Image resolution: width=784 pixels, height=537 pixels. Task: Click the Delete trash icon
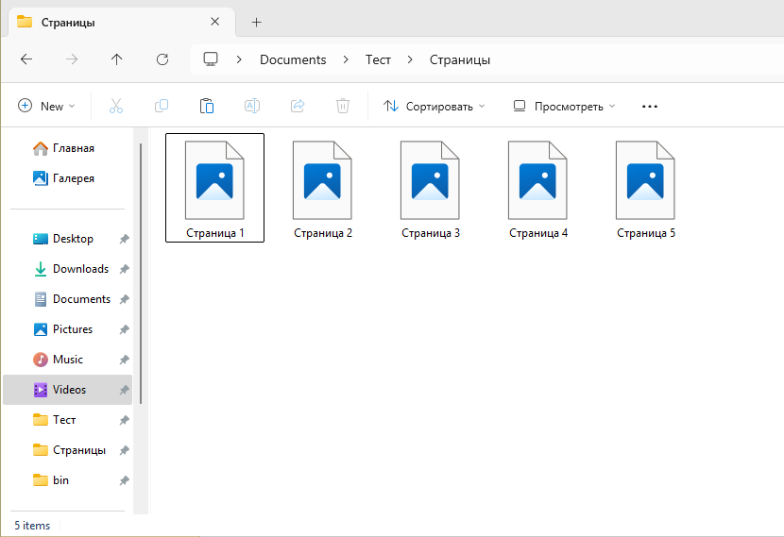tap(343, 106)
